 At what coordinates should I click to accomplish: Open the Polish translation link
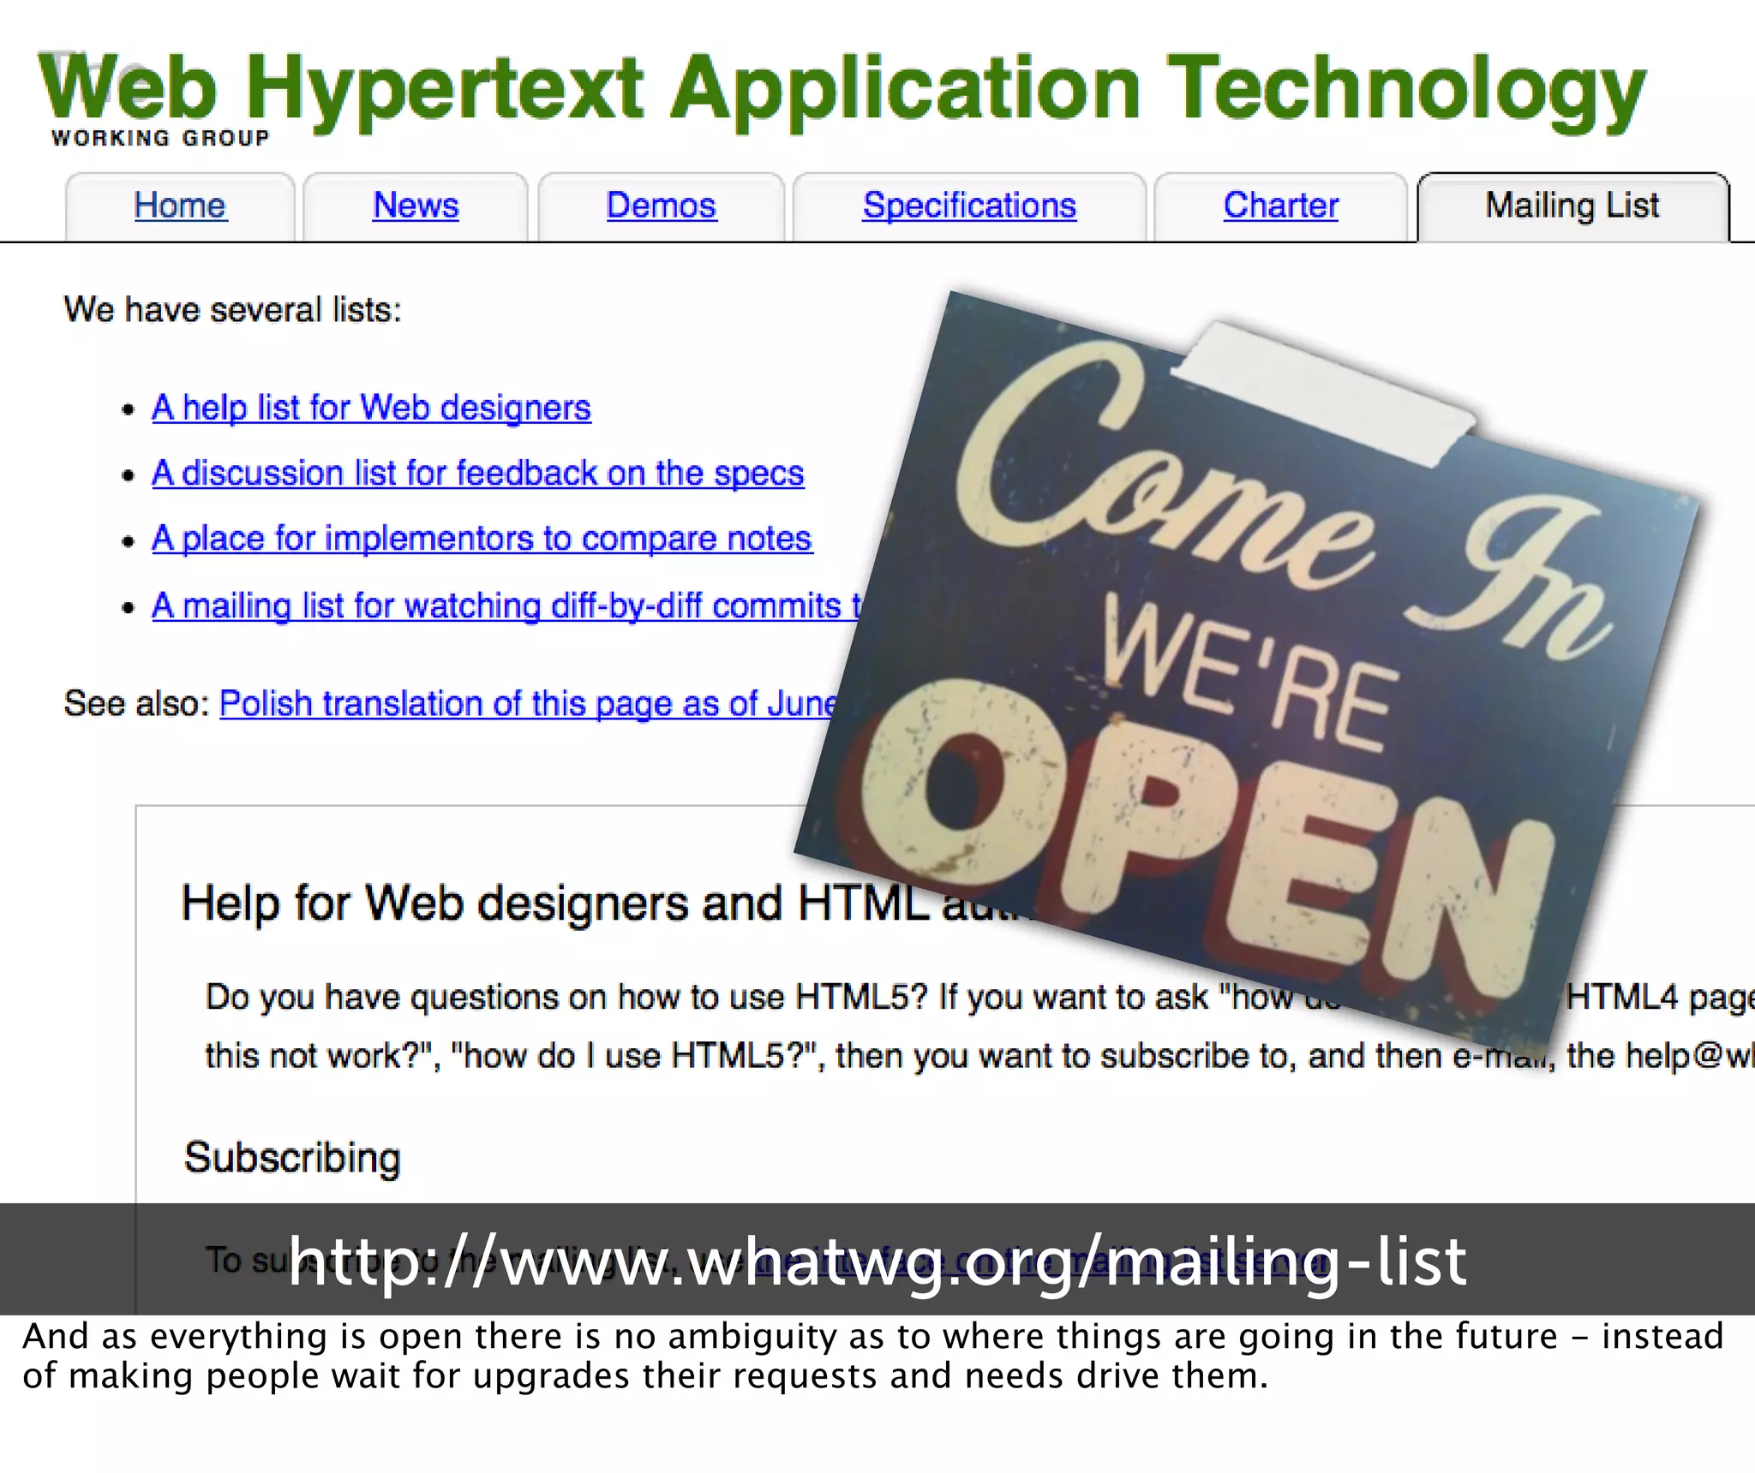(x=528, y=703)
